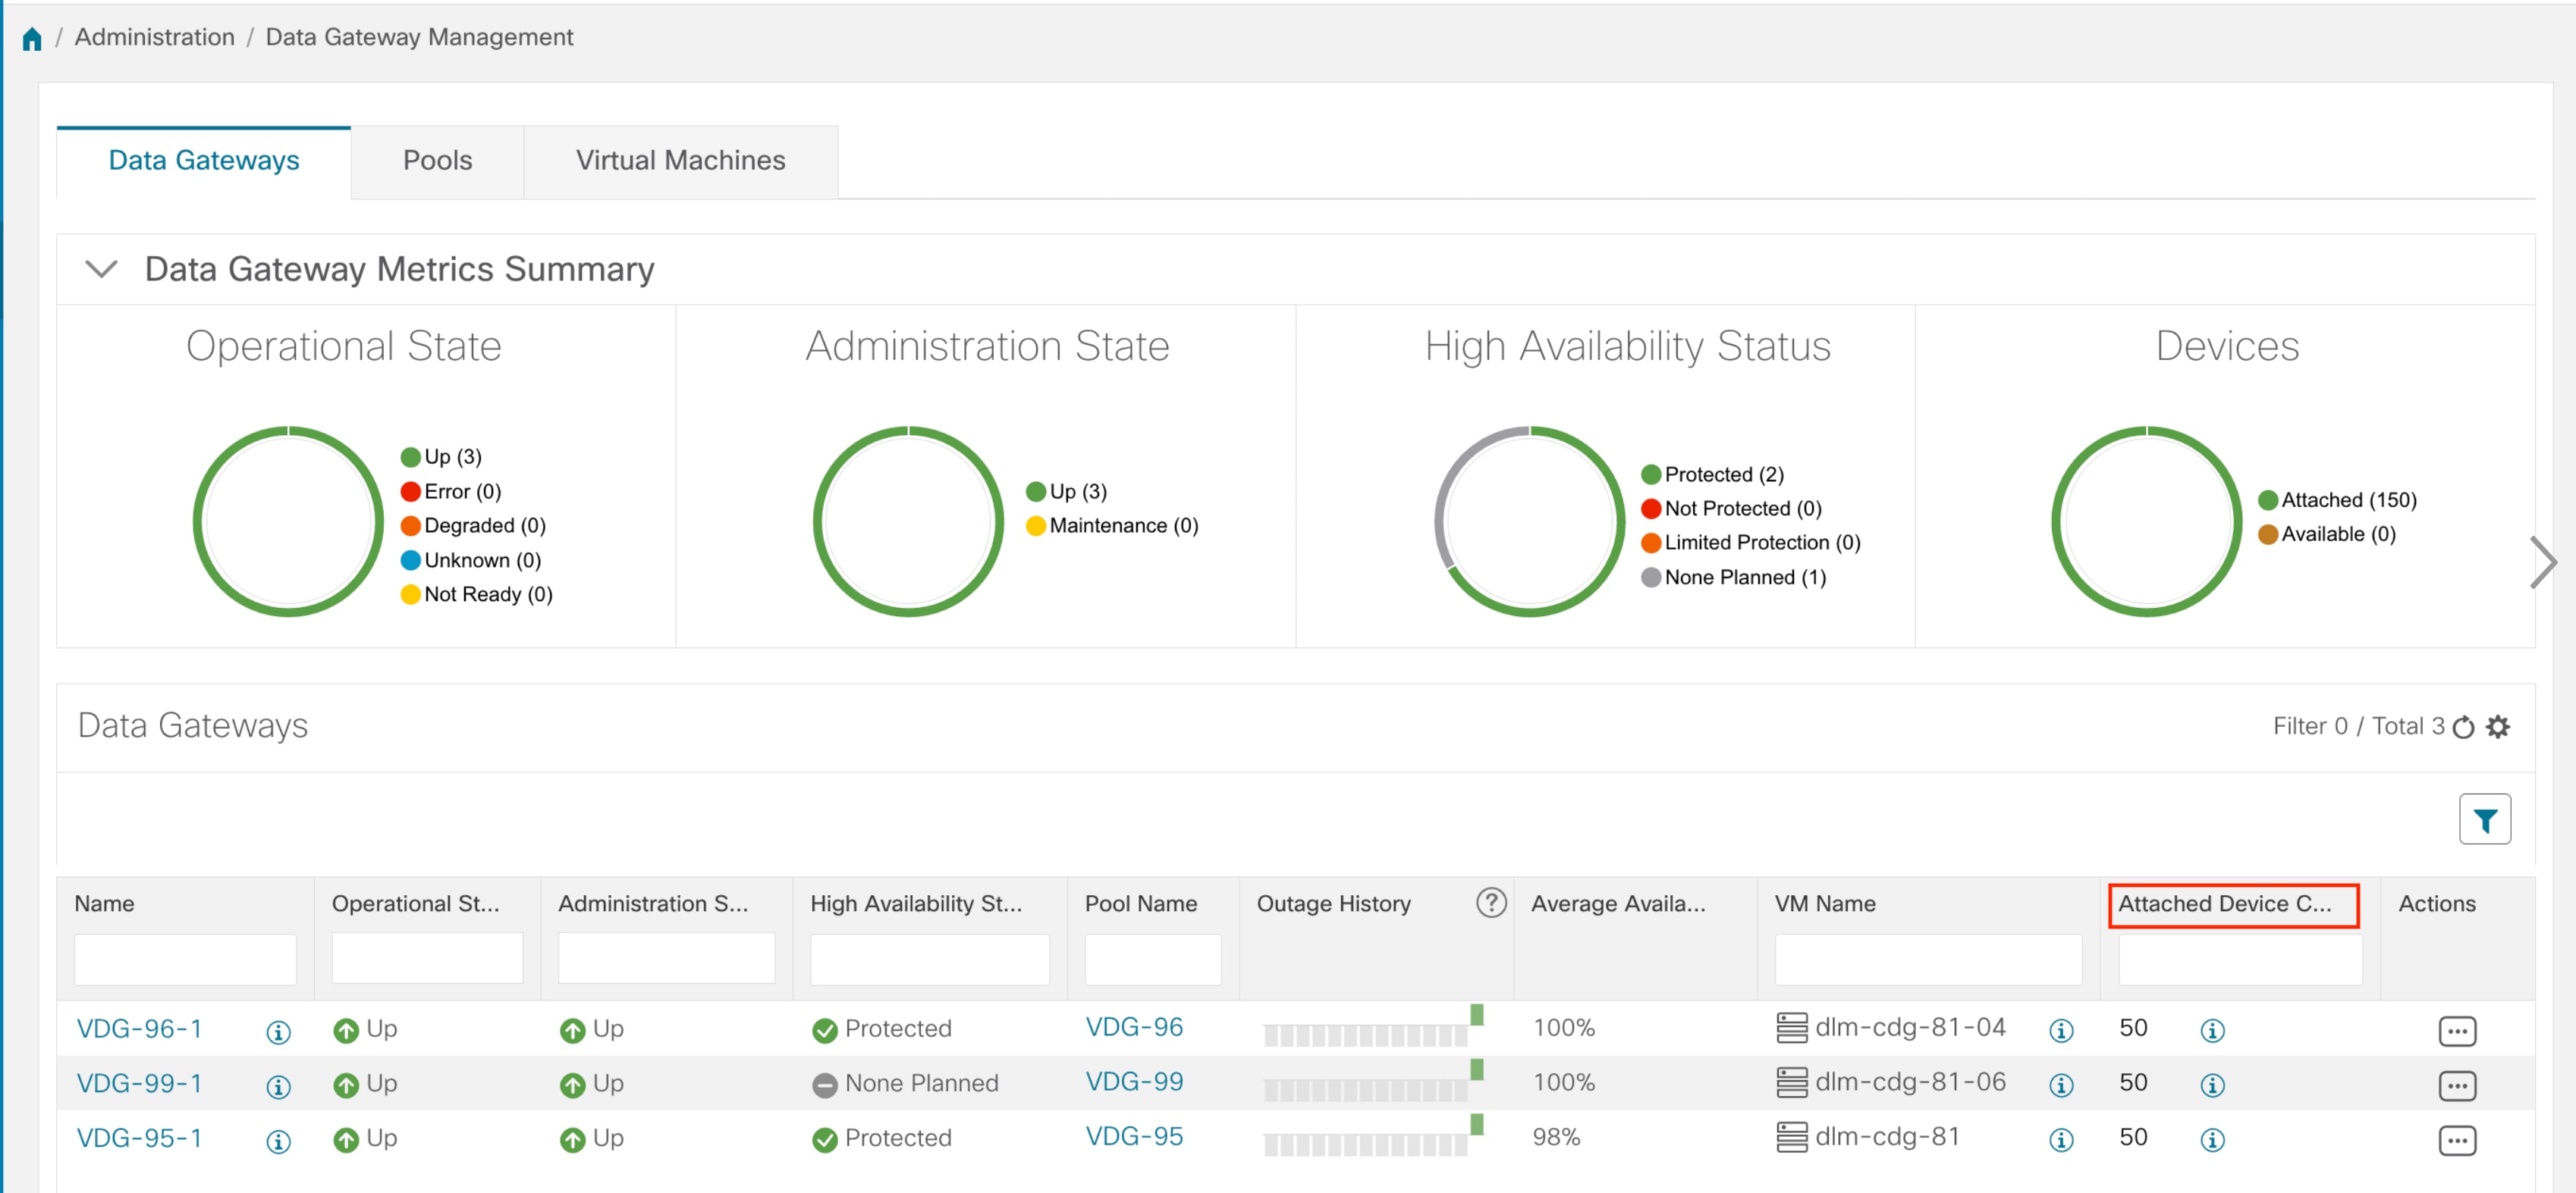
Task: Open info icon beside dlm-cdg-81-06 VM
Action: tap(2060, 1085)
